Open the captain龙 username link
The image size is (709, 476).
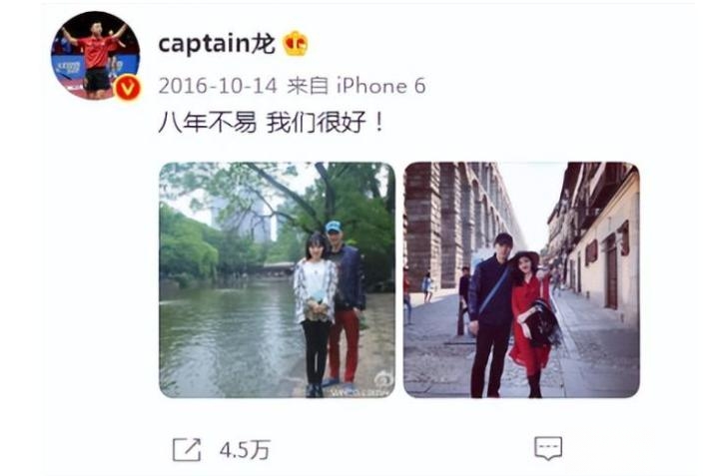(217, 44)
